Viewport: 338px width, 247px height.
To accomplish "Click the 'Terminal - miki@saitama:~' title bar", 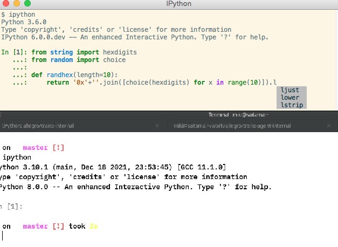I will (238, 115).
